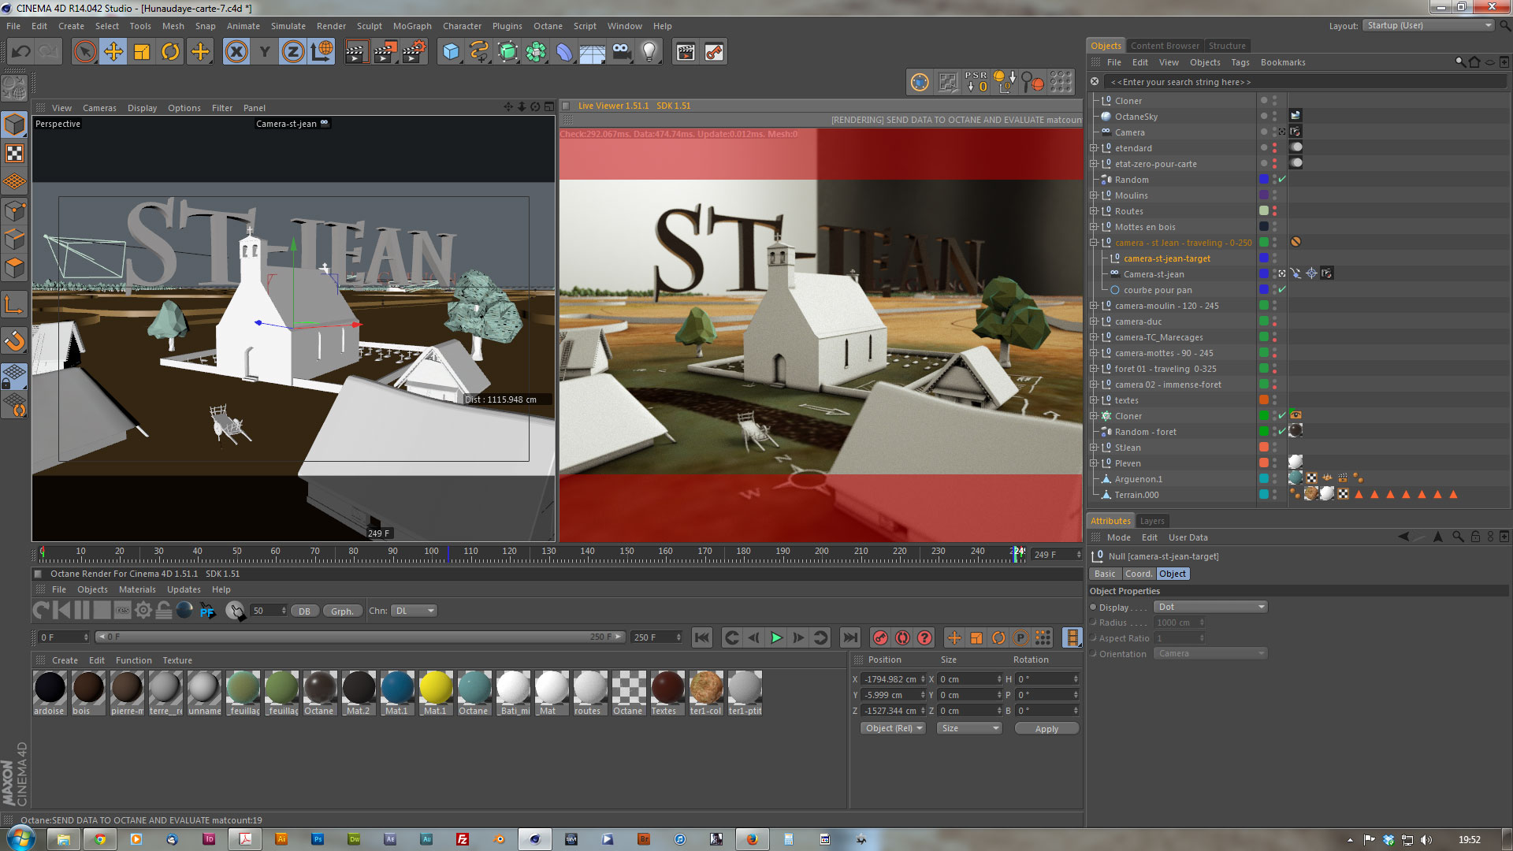Click the Apply button
The width and height of the screenshot is (1513, 851).
point(1046,729)
